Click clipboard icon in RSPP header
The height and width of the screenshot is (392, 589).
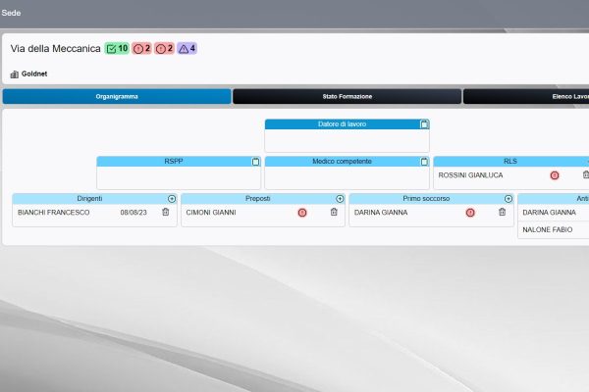pyautogui.click(x=255, y=162)
